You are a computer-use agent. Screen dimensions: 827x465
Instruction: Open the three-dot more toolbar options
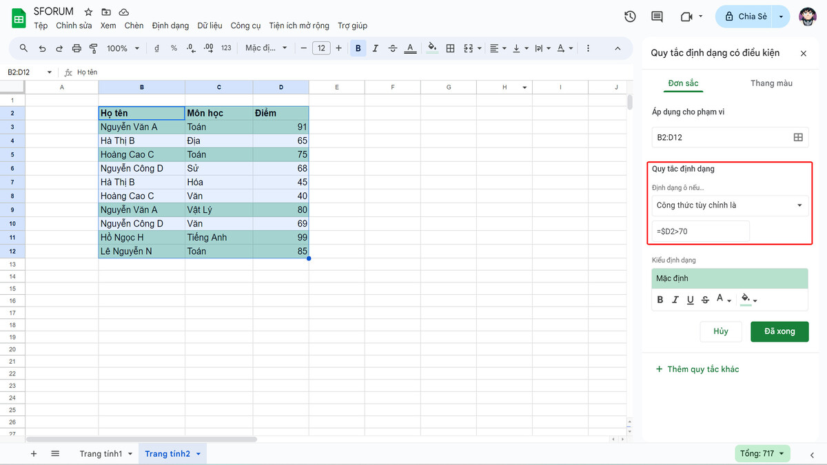coord(588,48)
